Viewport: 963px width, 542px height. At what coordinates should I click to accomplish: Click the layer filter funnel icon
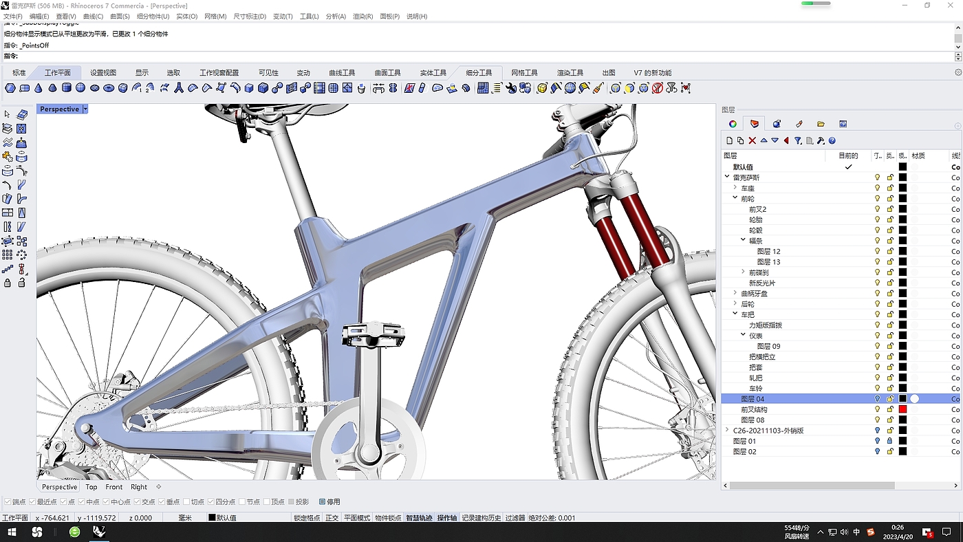tap(798, 140)
